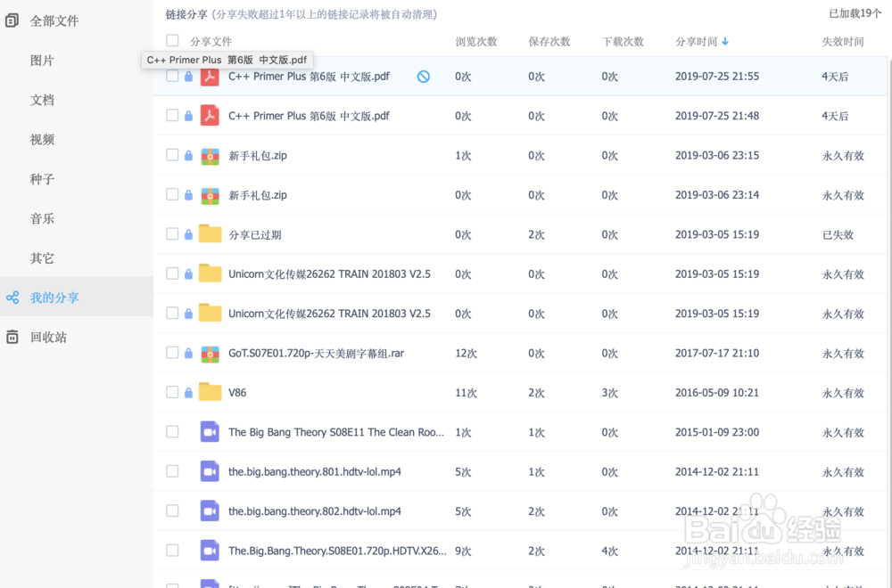
Task: Click lock icon on 21:48 PDF row
Action: point(188,116)
